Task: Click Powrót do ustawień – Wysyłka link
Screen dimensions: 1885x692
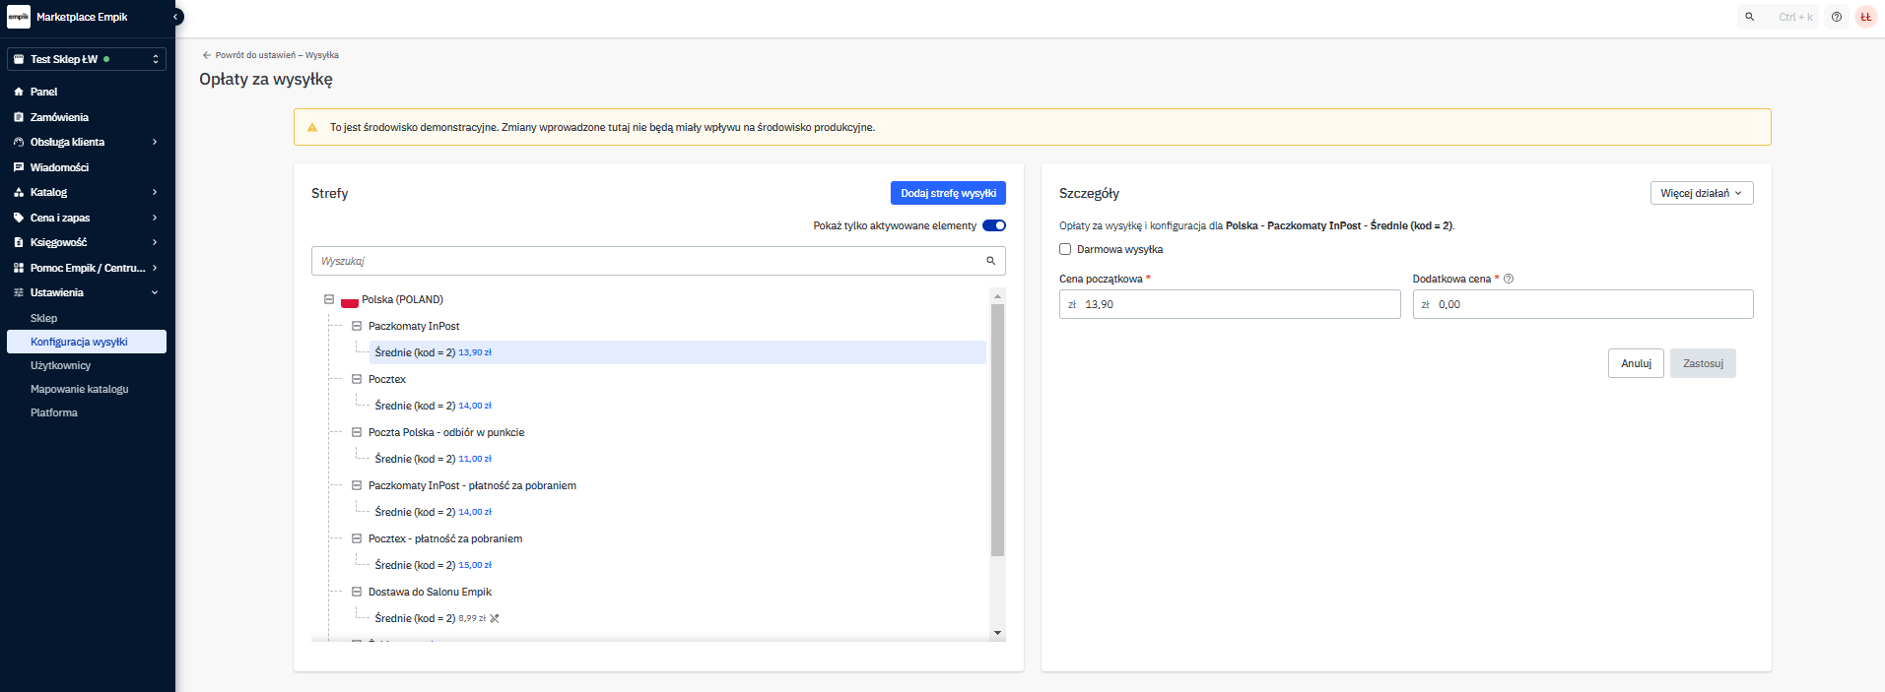Action: (x=271, y=55)
